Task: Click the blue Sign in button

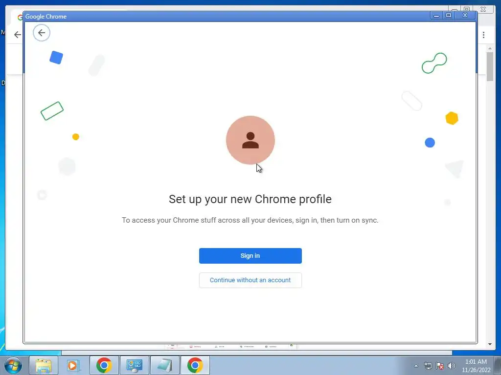Action: (250, 256)
